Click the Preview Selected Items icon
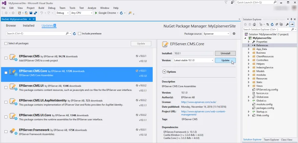Image resolution: width=298 pixels, height=143 pixels. pyautogui.click(x=292, y=24)
